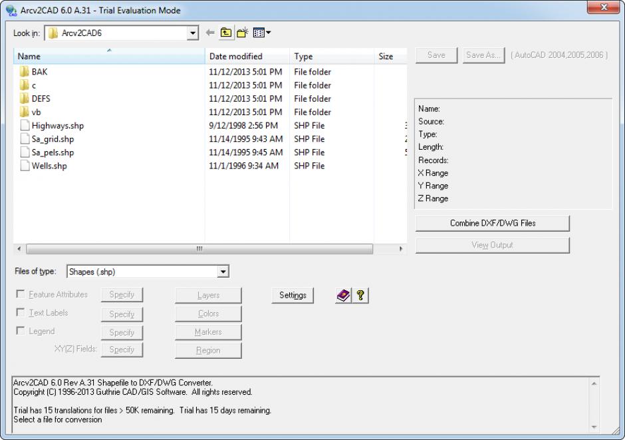
Task: Select the Sa_grid.shp file icon
Action: pyautogui.click(x=25, y=139)
